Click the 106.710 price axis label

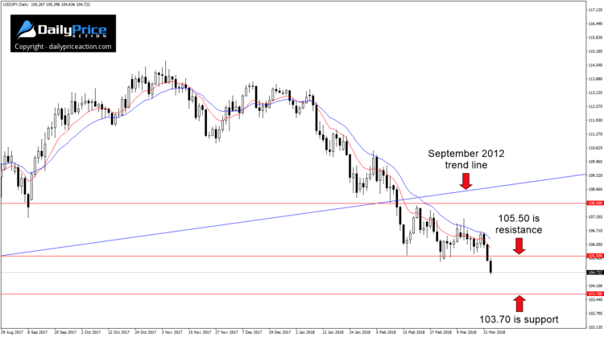(595, 231)
